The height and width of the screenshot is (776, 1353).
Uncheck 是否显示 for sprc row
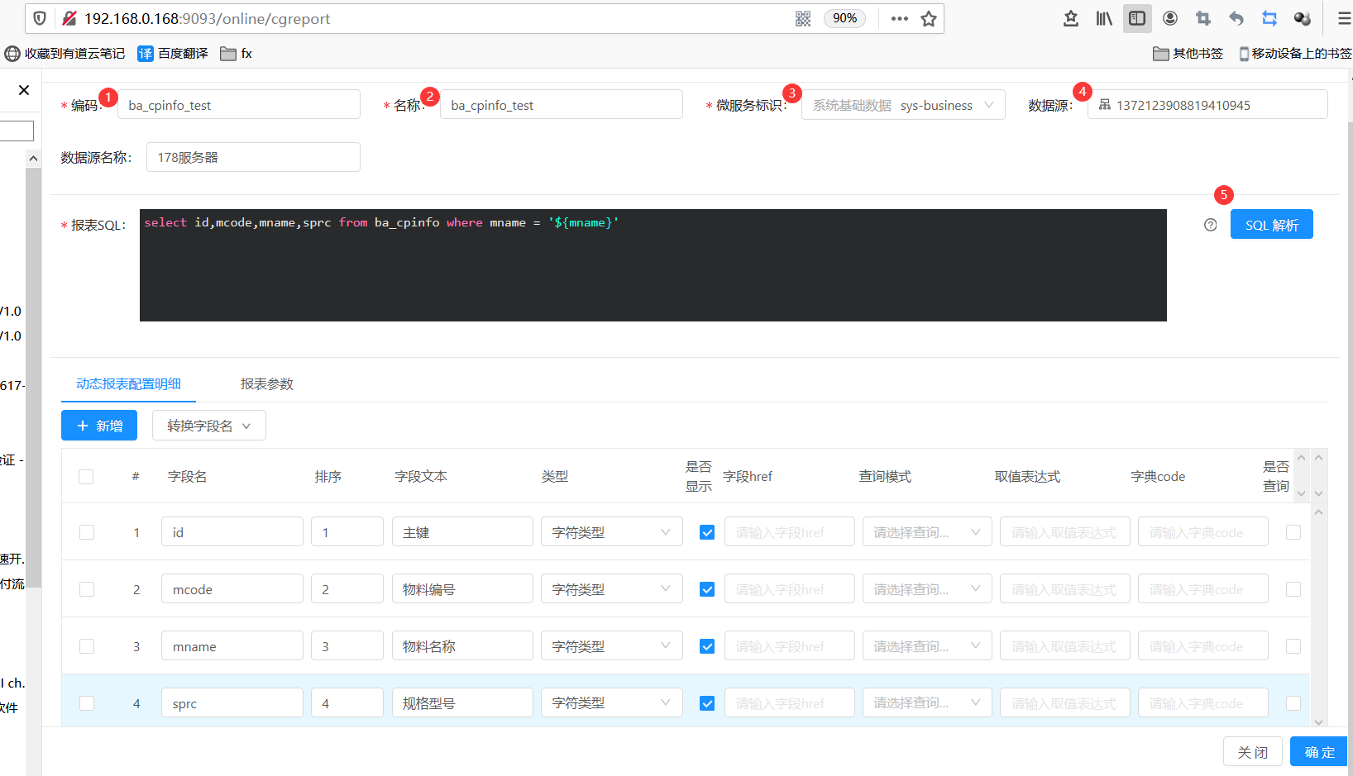click(707, 703)
